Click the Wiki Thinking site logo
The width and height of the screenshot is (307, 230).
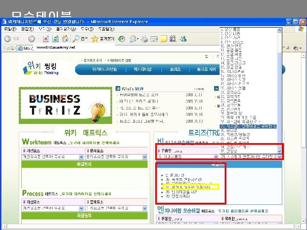(x=41, y=68)
